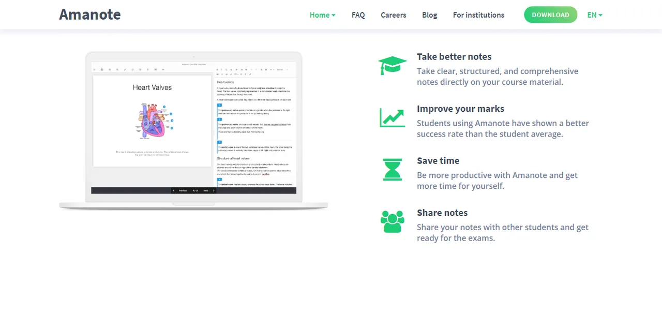
Task: Click the rising chart icon
Action: [x=392, y=117]
